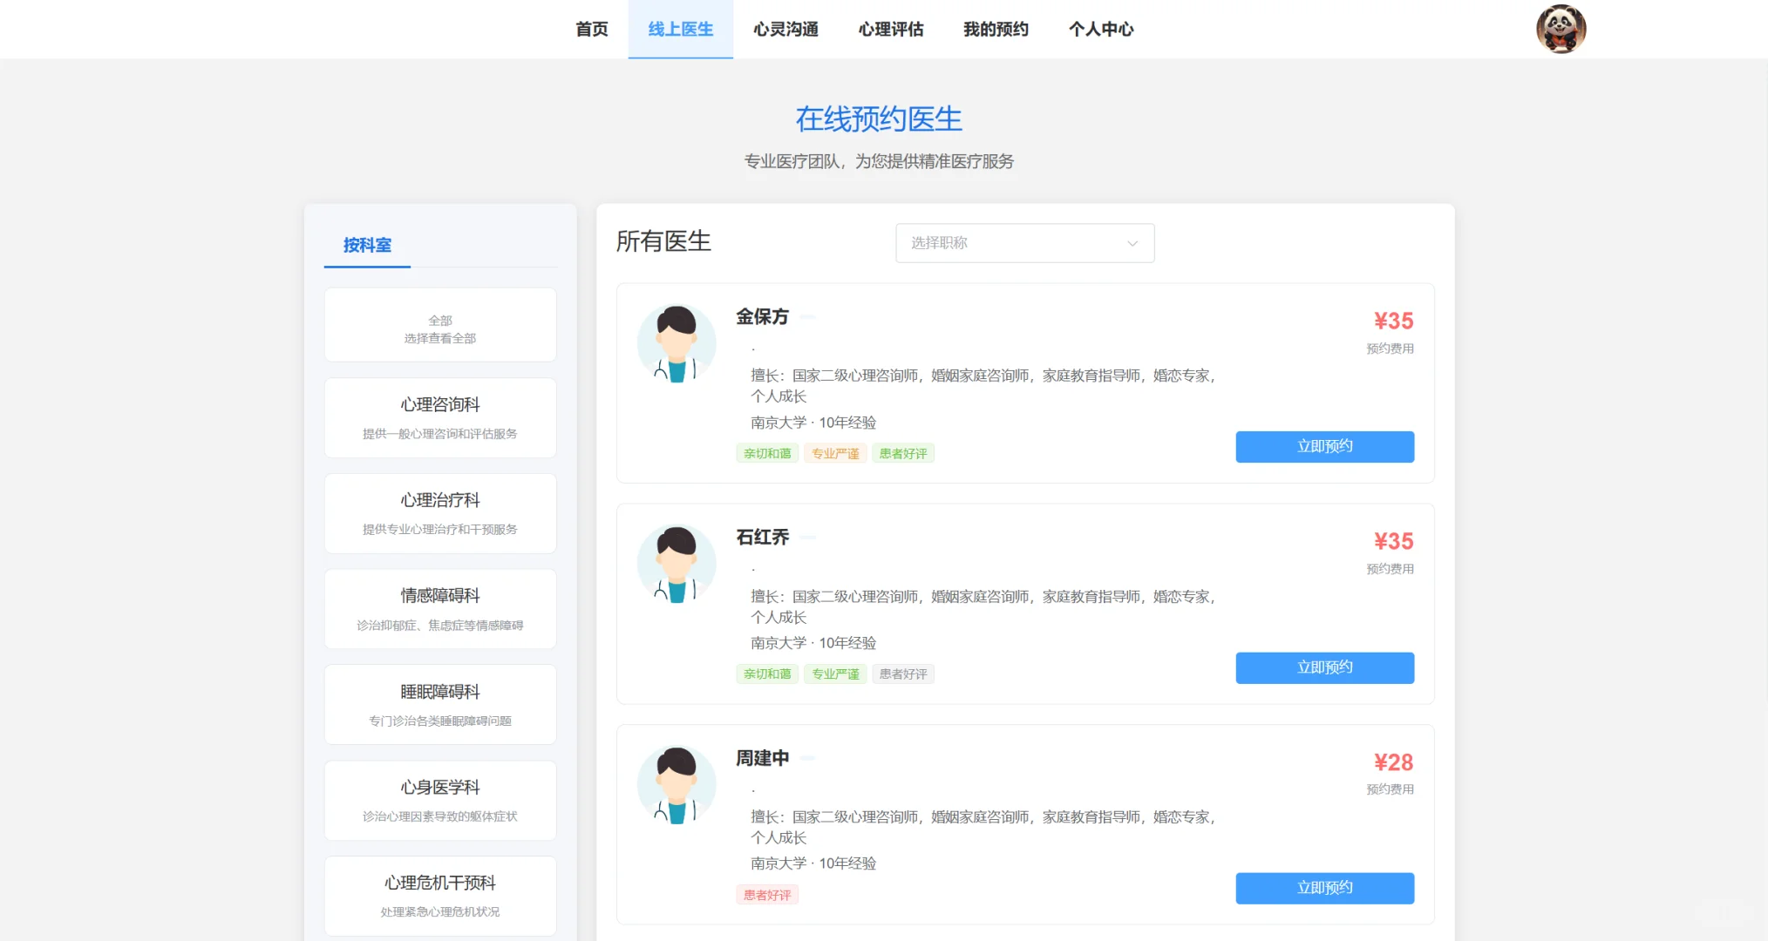Click 按科室 sidebar tab
Viewport: 1768px width, 941px height.
tap(366, 245)
